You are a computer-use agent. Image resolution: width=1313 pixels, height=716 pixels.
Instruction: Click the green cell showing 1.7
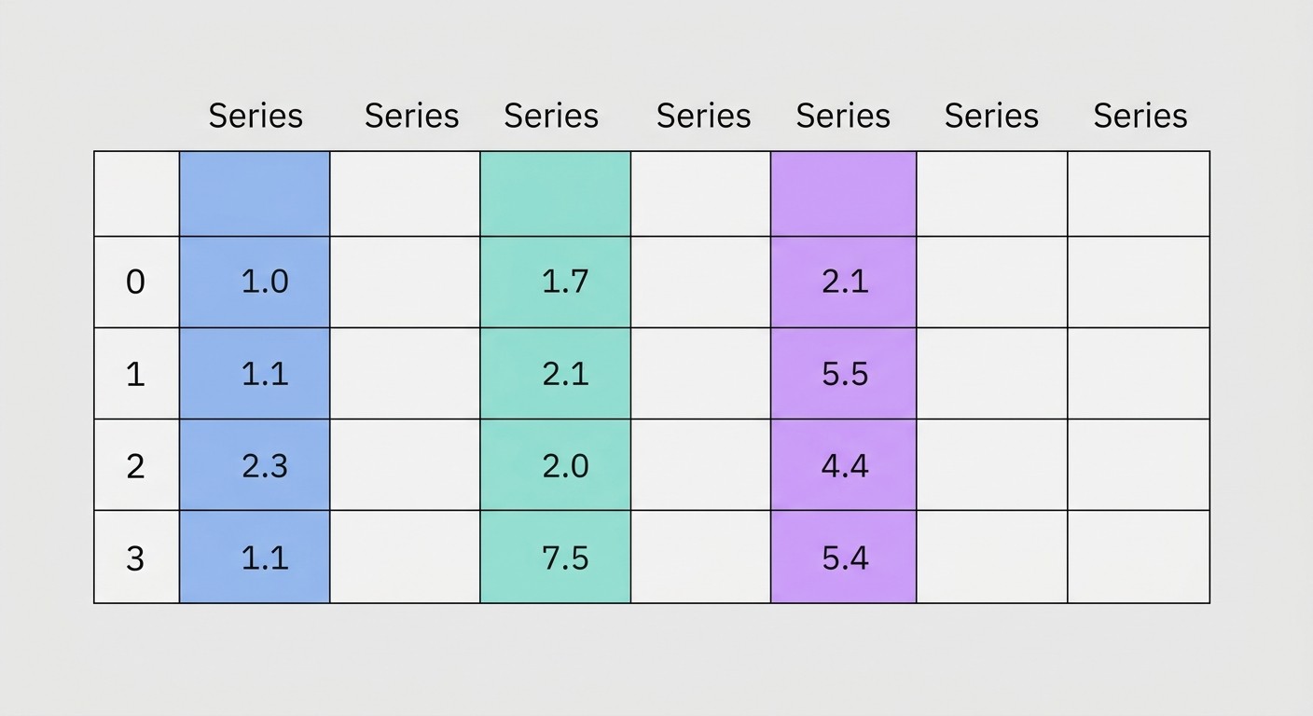556,282
